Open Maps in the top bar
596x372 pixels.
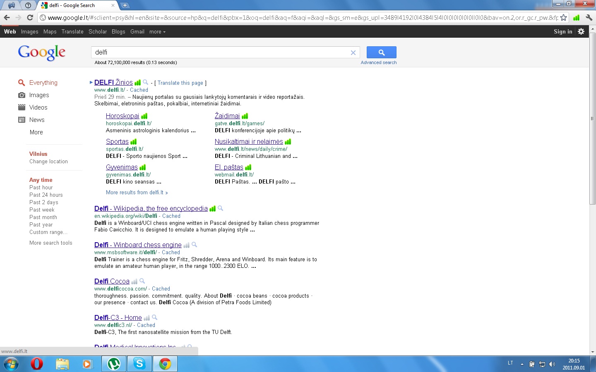(x=50, y=32)
